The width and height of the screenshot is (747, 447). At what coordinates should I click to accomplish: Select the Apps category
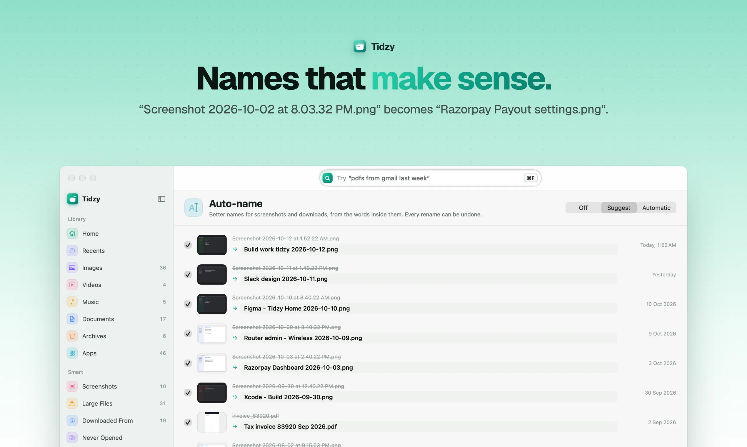coord(116,353)
